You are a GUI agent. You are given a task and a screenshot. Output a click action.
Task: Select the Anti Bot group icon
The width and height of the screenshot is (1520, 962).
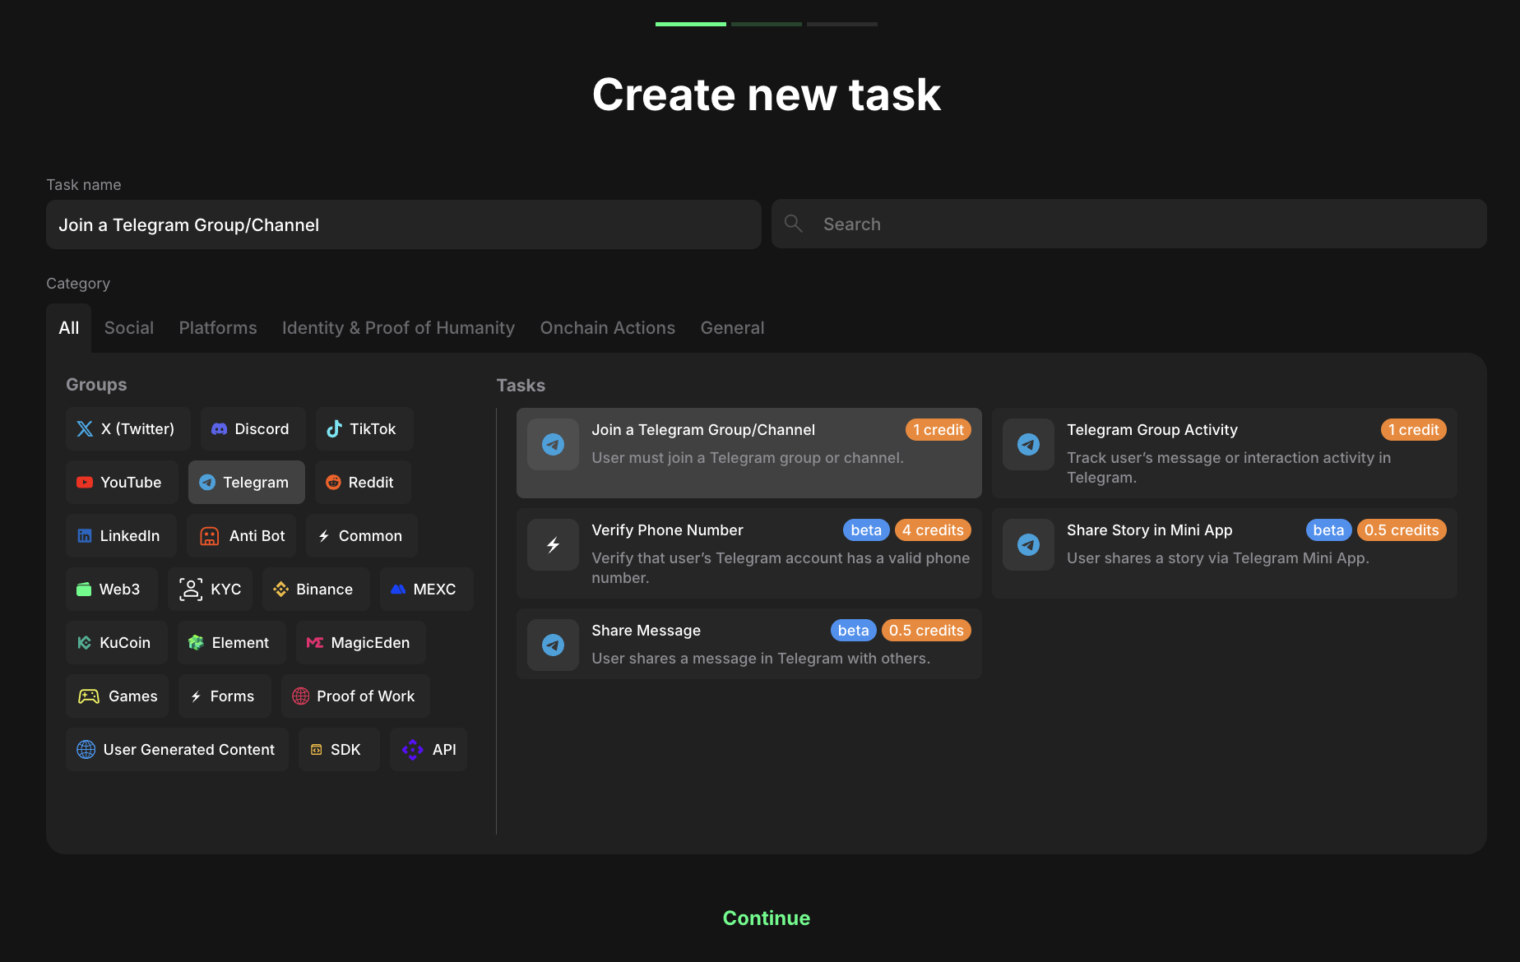(x=210, y=536)
